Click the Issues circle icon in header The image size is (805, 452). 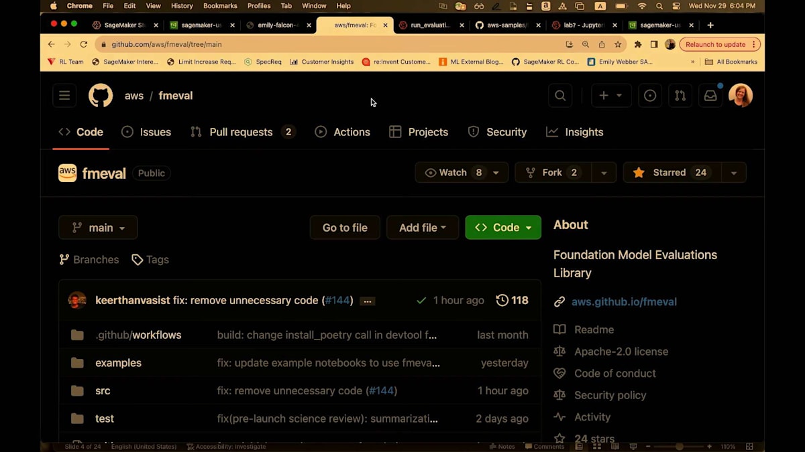click(x=650, y=96)
